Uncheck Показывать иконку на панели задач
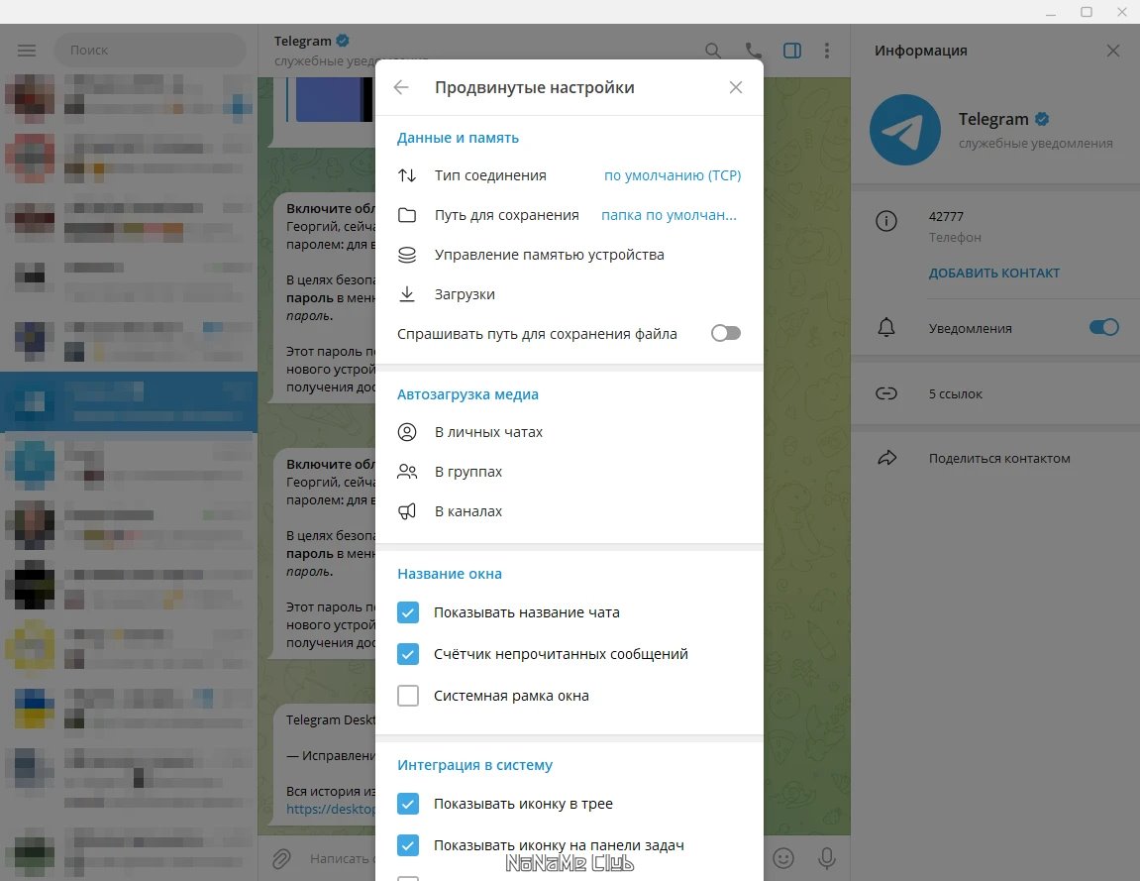The height and width of the screenshot is (881, 1140). pos(408,845)
